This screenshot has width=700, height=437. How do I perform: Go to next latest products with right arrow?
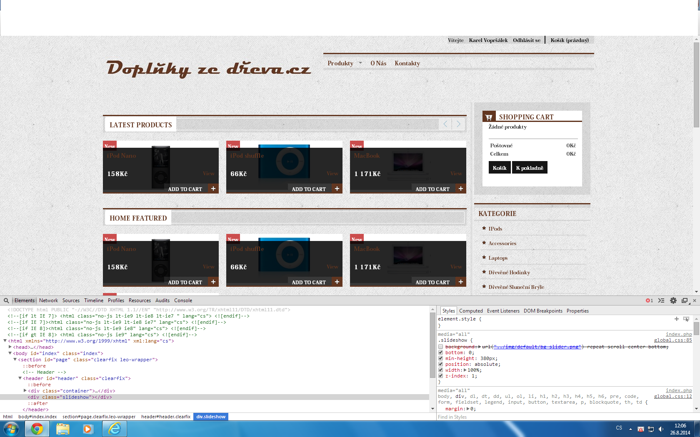[458, 124]
